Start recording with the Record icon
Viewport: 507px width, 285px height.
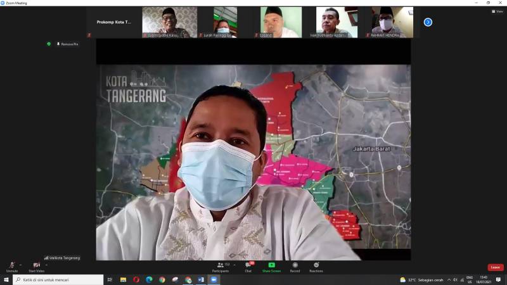pos(295,265)
